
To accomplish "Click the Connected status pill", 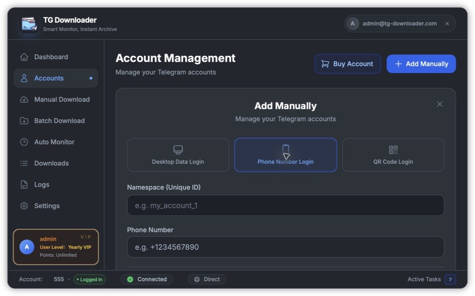I will [x=147, y=279].
